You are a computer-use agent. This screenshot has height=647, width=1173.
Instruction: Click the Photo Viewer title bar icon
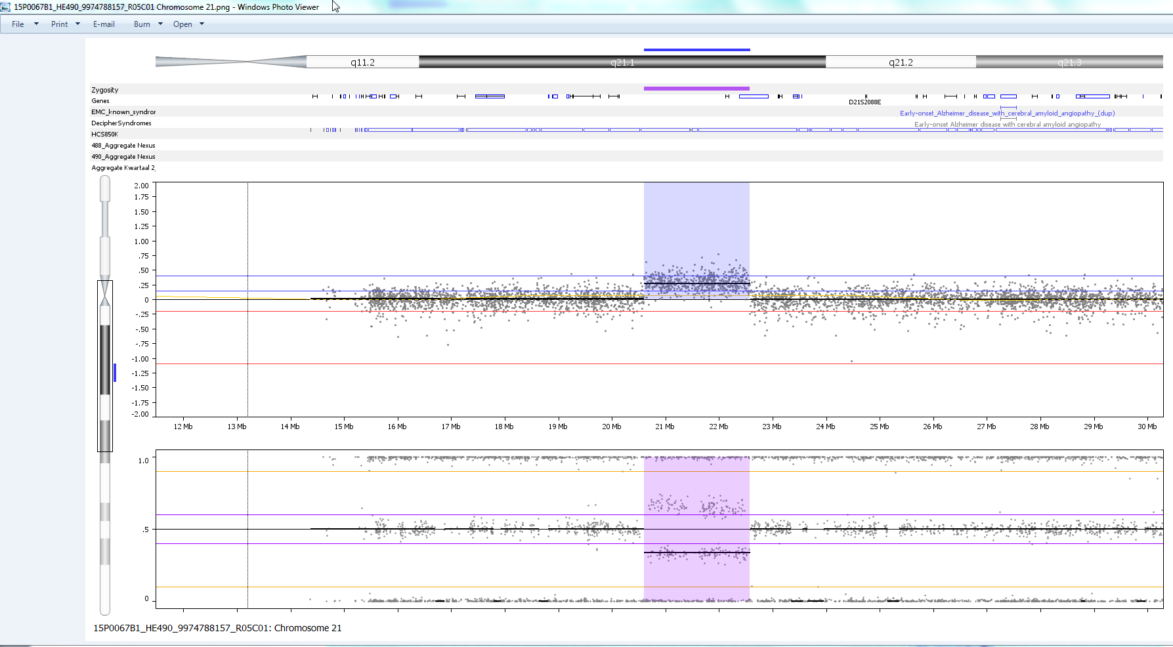5,7
